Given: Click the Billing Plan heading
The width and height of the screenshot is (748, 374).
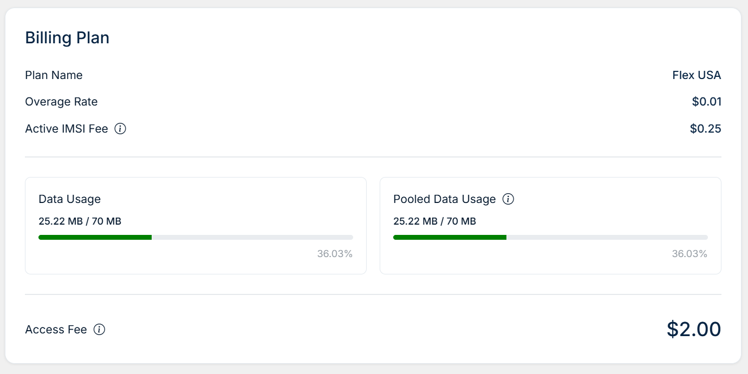Looking at the screenshot, I should (67, 38).
